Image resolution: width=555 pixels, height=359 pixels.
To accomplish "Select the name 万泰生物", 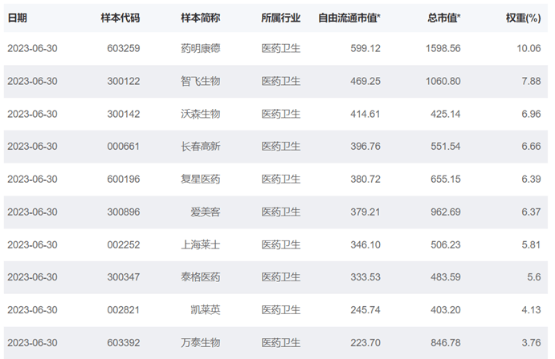I will [x=201, y=343].
